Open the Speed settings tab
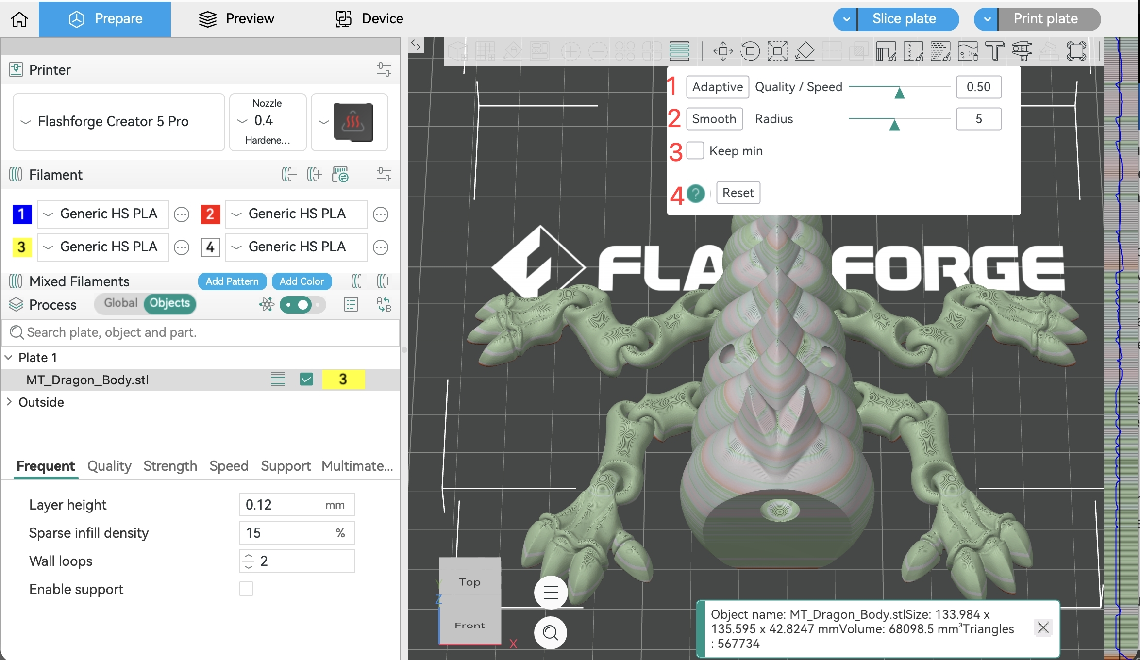Image resolution: width=1140 pixels, height=660 pixels. coord(229,466)
